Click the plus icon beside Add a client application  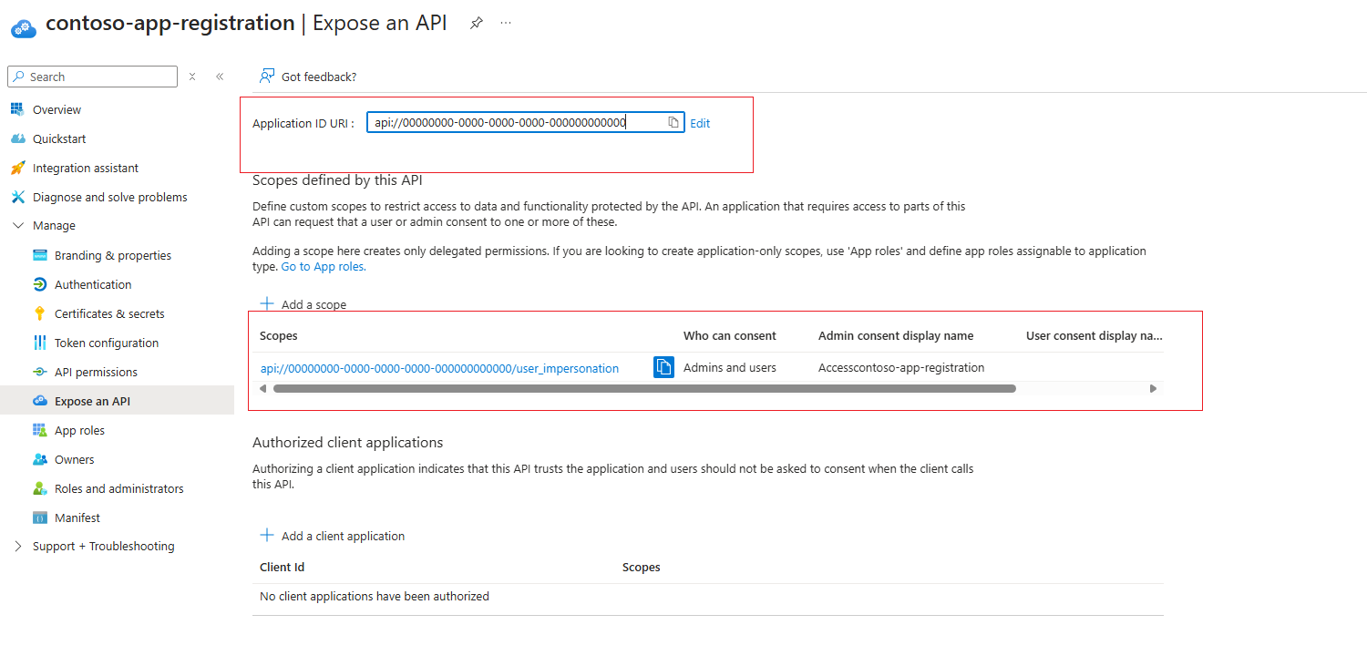[267, 536]
